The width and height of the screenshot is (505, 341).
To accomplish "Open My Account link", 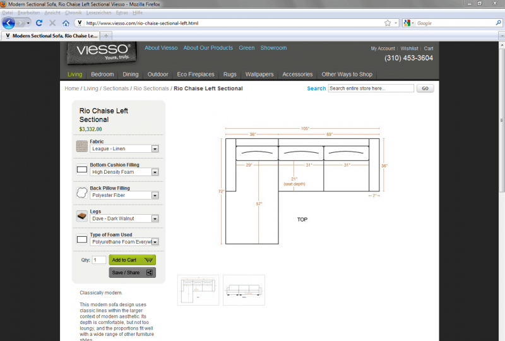I will pos(383,49).
